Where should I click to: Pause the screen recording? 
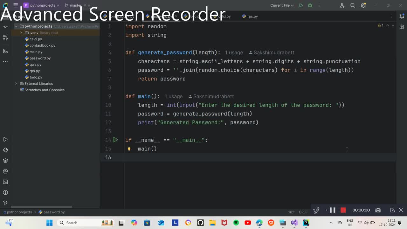click(x=333, y=210)
